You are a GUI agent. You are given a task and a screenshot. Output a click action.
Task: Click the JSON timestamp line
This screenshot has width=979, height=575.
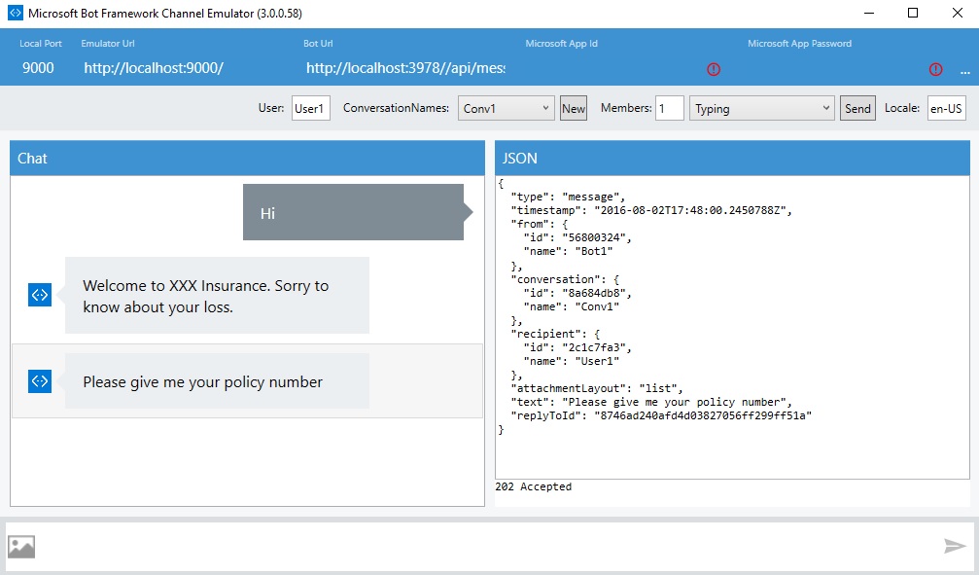(x=651, y=210)
